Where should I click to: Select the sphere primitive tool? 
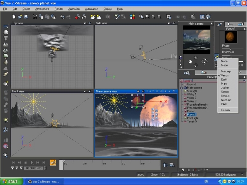coord(6,32)
